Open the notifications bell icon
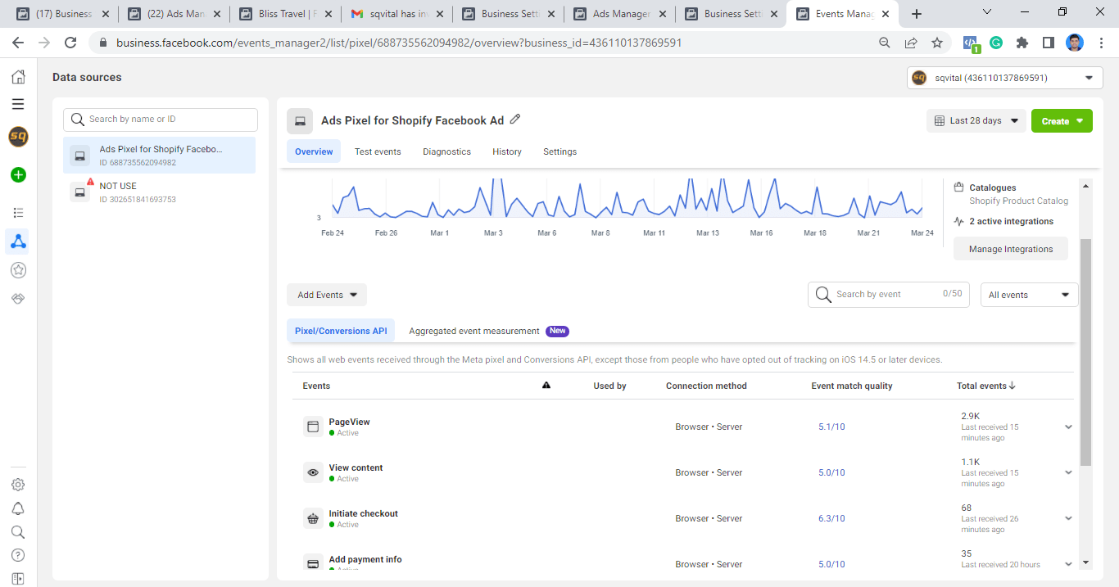Image resolution: width=1119 pixels, height=587 pixels. [18, 508]
